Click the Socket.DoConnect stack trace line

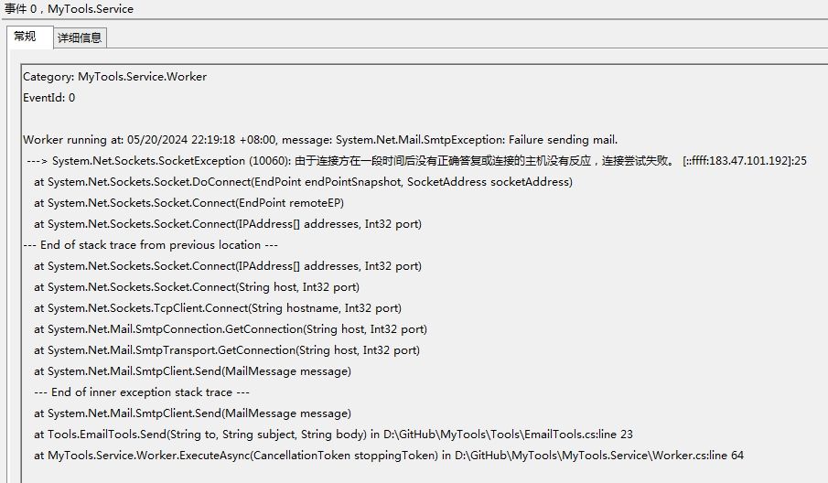point(303,182)
